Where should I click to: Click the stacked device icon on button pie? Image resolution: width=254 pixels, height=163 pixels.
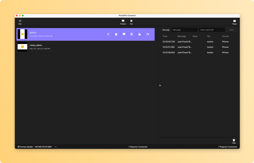tap(139, 34)
